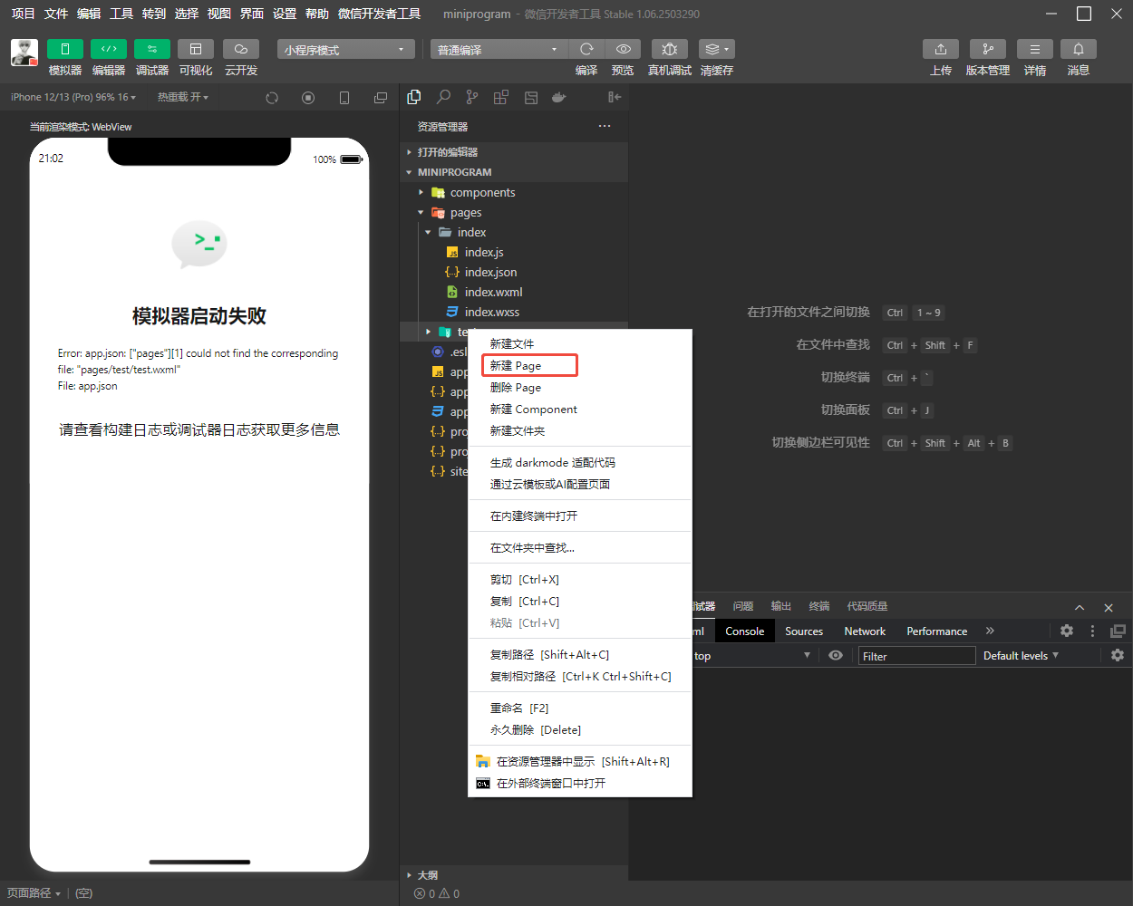This screenshot has width=1133, height=906.
Task: Click the user avatar in toolbar
Action: point(24,53)
